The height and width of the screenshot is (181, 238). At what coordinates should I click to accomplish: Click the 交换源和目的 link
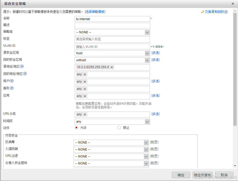[x=214, y=12]
